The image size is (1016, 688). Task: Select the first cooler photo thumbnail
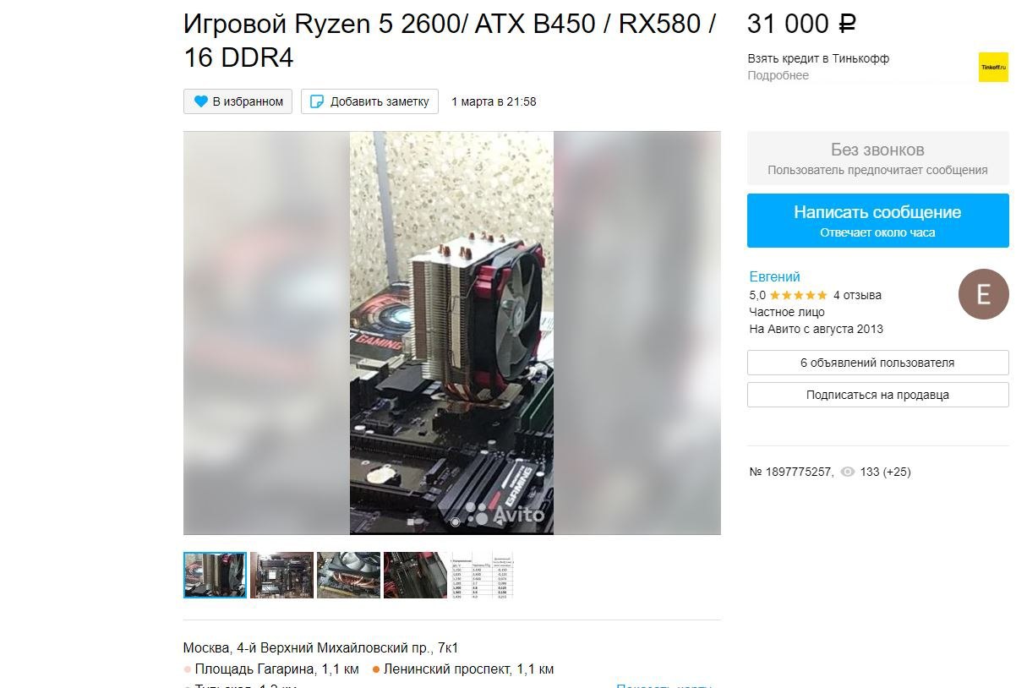215,576
